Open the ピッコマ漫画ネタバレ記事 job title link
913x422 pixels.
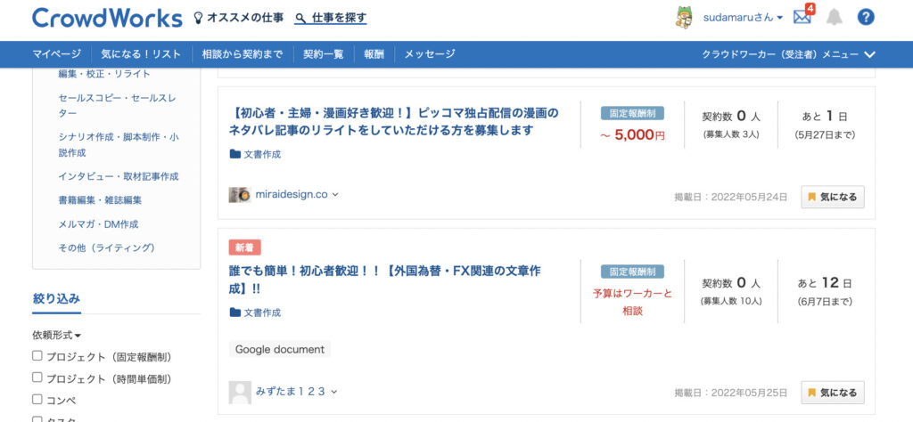point(394,121)
